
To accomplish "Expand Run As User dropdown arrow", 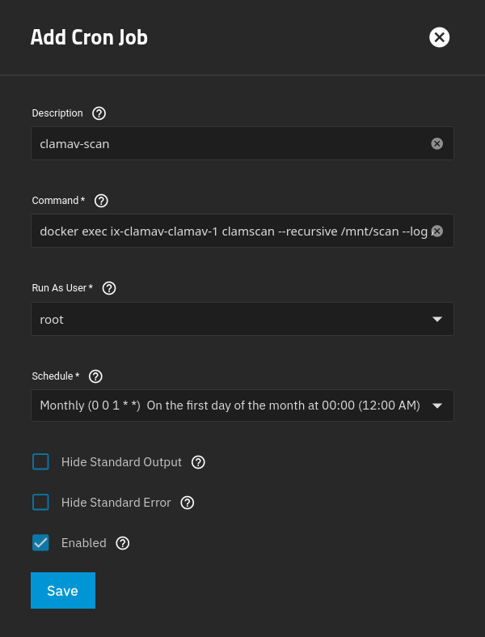I will pyautogui.click(x=437, y=319).
